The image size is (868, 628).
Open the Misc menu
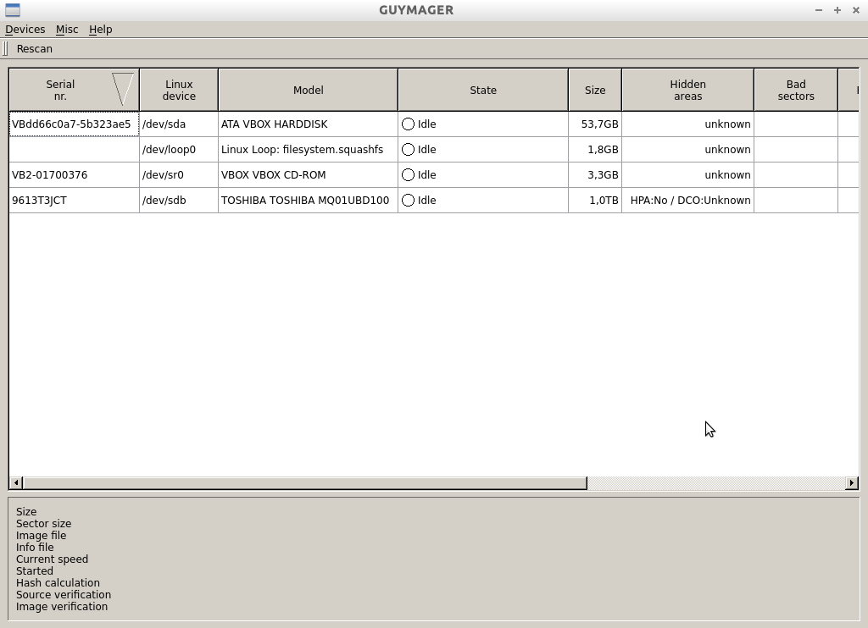67,30
